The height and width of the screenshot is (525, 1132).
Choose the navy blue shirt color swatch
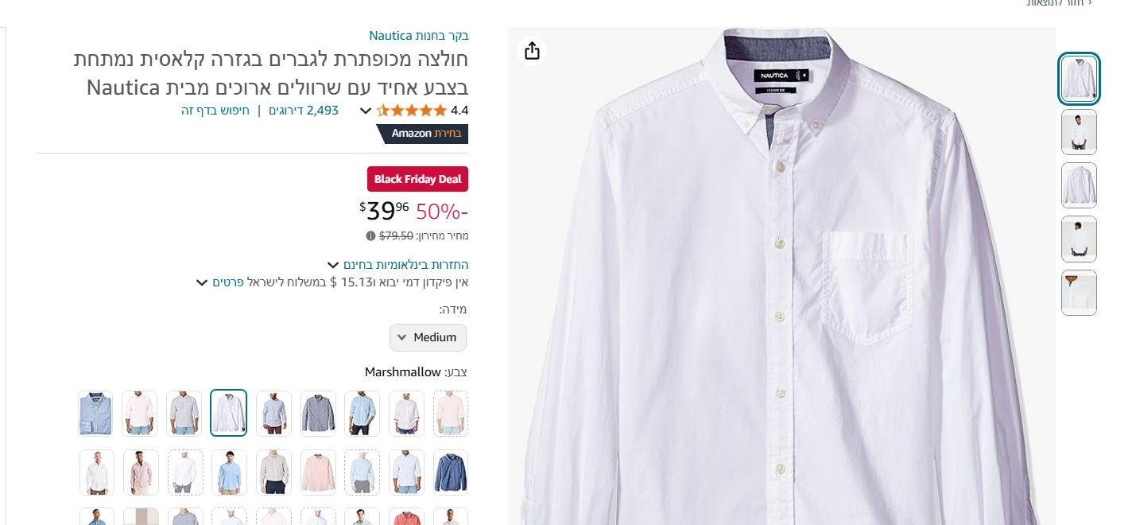(451, 472)
